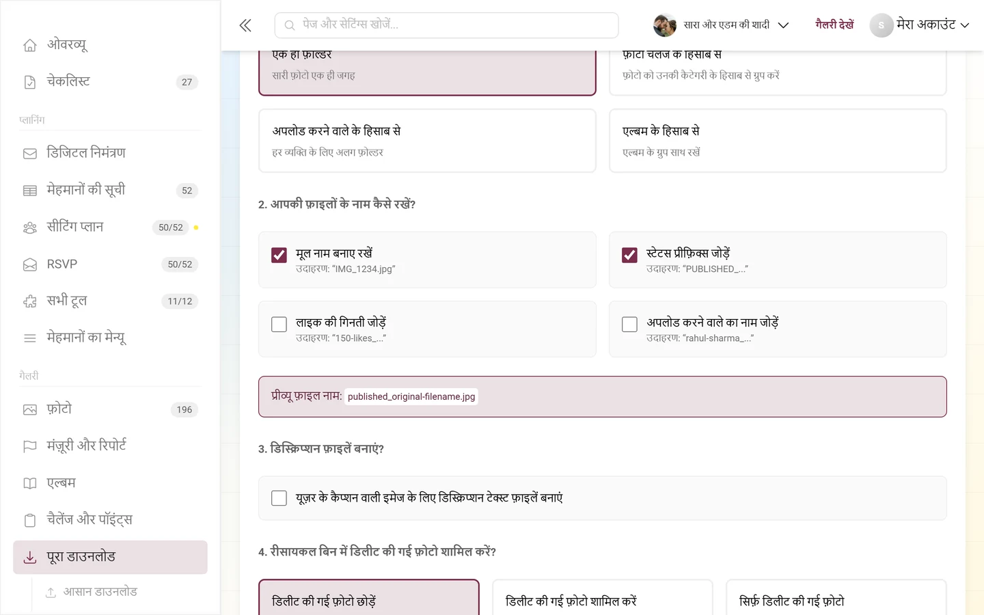Click the सीटिंग प्लान people icon

coord(30,228)
